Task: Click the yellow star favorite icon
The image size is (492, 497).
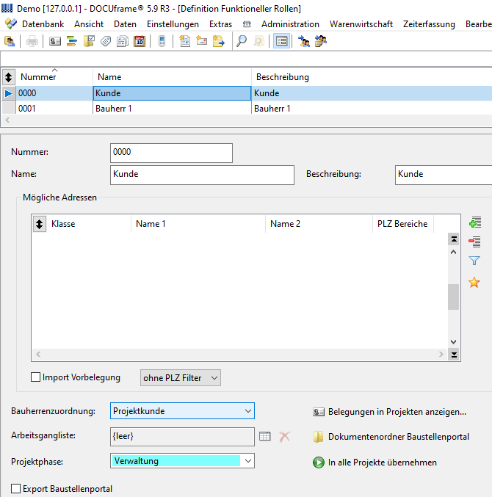Action: coord(474,282)
